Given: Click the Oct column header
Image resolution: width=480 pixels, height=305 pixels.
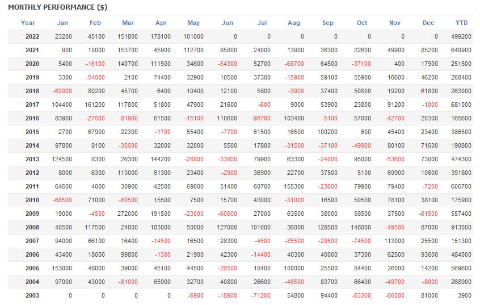Looking at the screenshot, I should click(x=362, y=23).
